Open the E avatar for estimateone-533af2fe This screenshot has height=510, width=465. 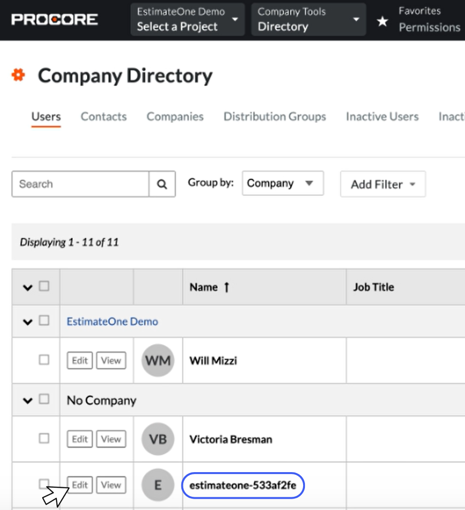tap(158, 485)
